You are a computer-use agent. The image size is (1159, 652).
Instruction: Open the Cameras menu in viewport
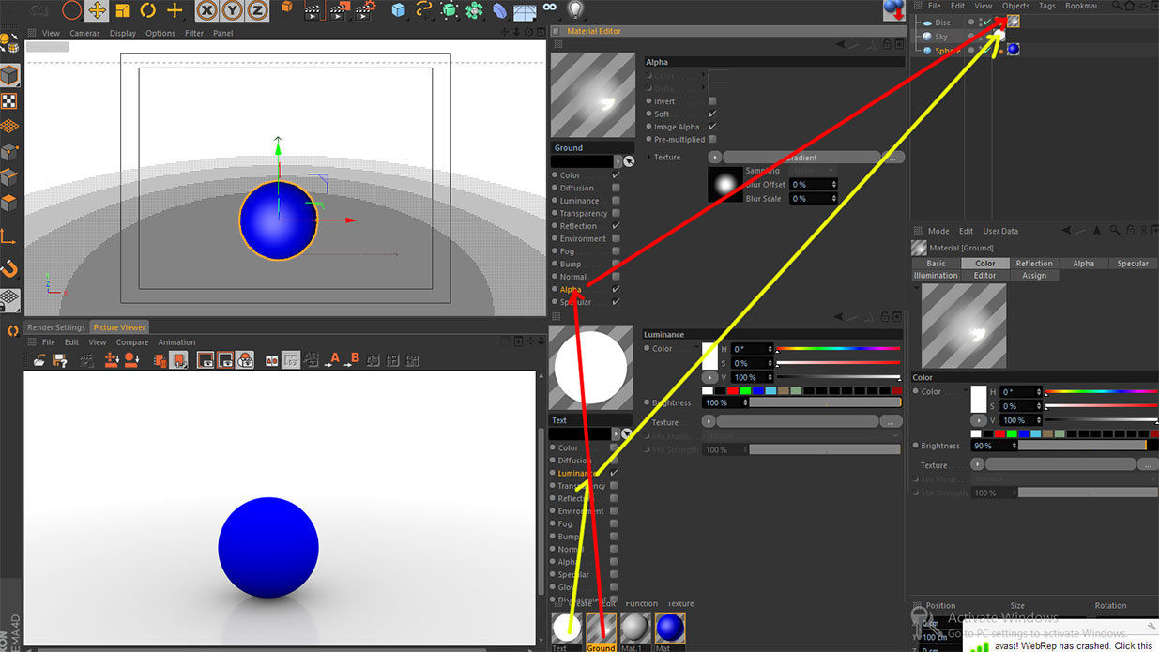point(84,33)
